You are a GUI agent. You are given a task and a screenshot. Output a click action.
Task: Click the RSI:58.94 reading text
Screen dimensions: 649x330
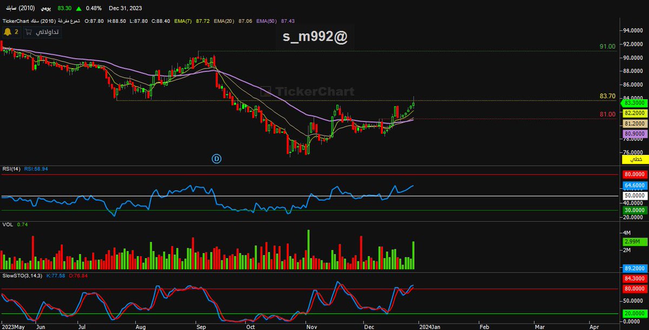coord(36,170)
